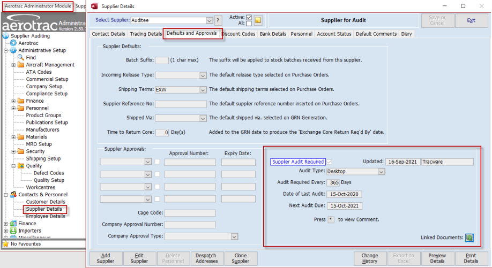Toggle the Active checkbox
Image resolution: width=492 pixels, height=268 pixels.
[249, 17]
